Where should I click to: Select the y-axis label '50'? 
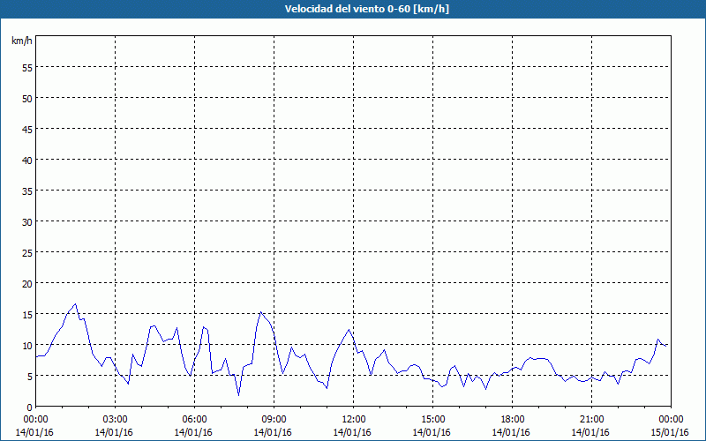[x=27, y=99]
